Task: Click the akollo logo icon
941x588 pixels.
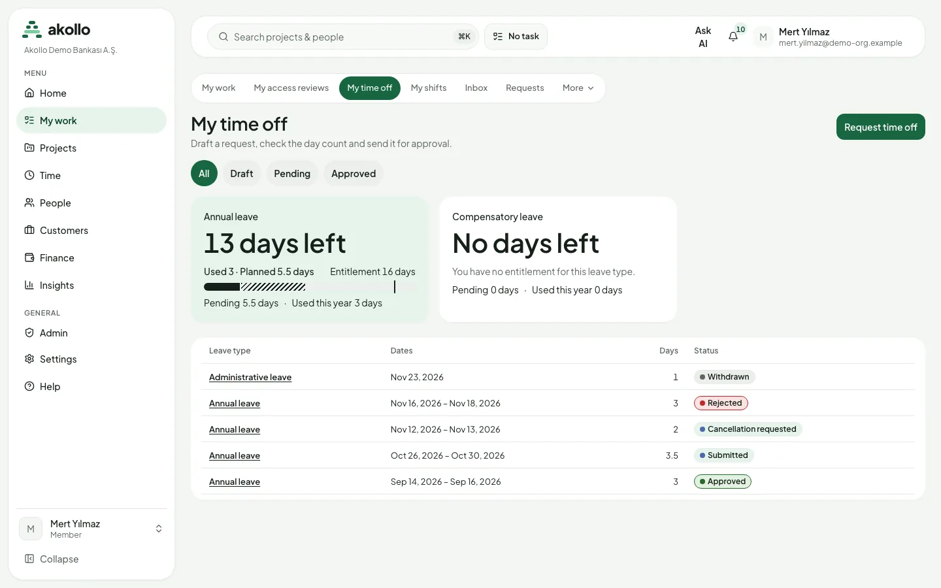Action: (x=32, y=29)
